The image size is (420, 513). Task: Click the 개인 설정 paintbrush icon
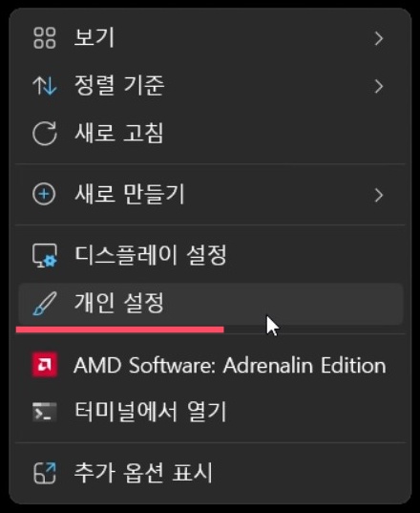coord(45,304)
